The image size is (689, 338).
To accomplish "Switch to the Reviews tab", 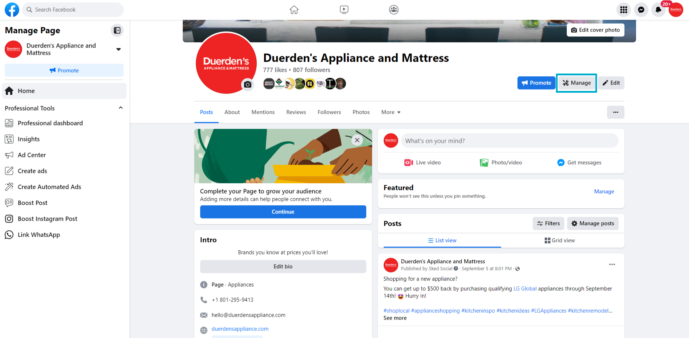I will tap(296, 112).
